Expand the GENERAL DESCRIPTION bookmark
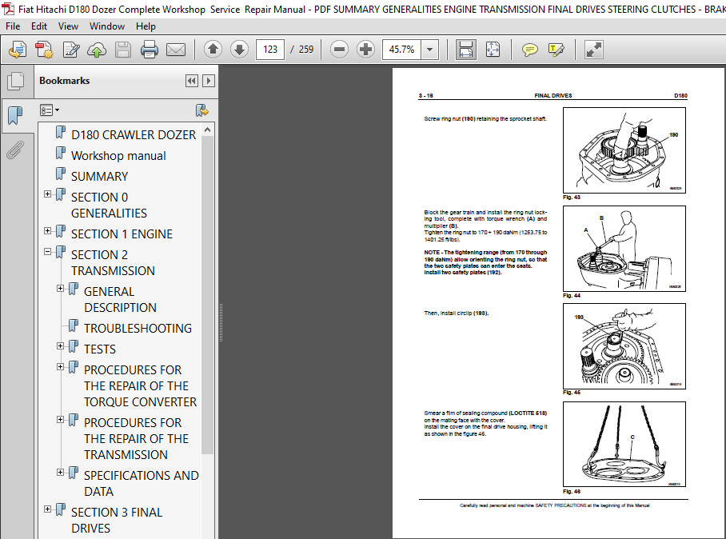Viewport: 726px width, 539px height. tap(60, 288)
